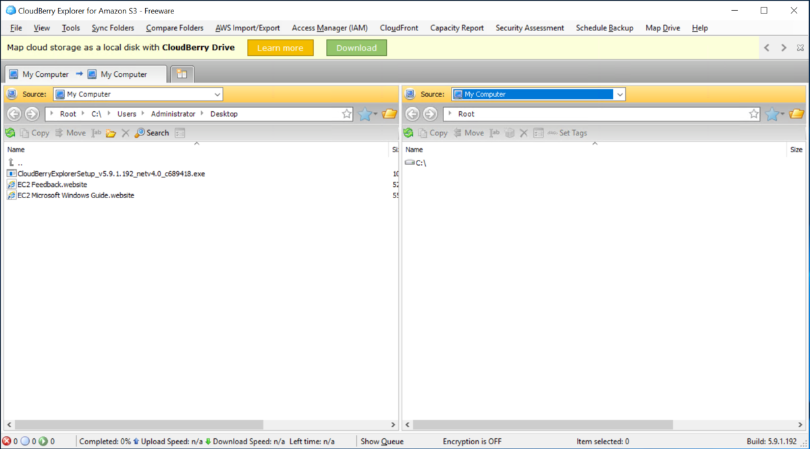Expand the arrow before Root in the left path
Screen dimensions: 810x449
click(x=52, y=114)
